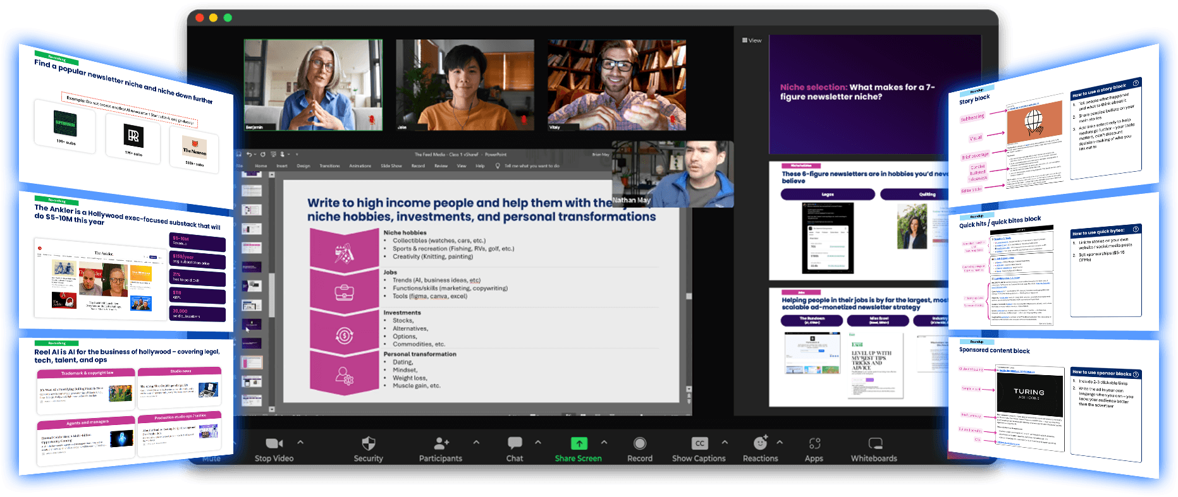Open the Whiteboards icon
Viewport: 1178px width, 497px height.
875,443
